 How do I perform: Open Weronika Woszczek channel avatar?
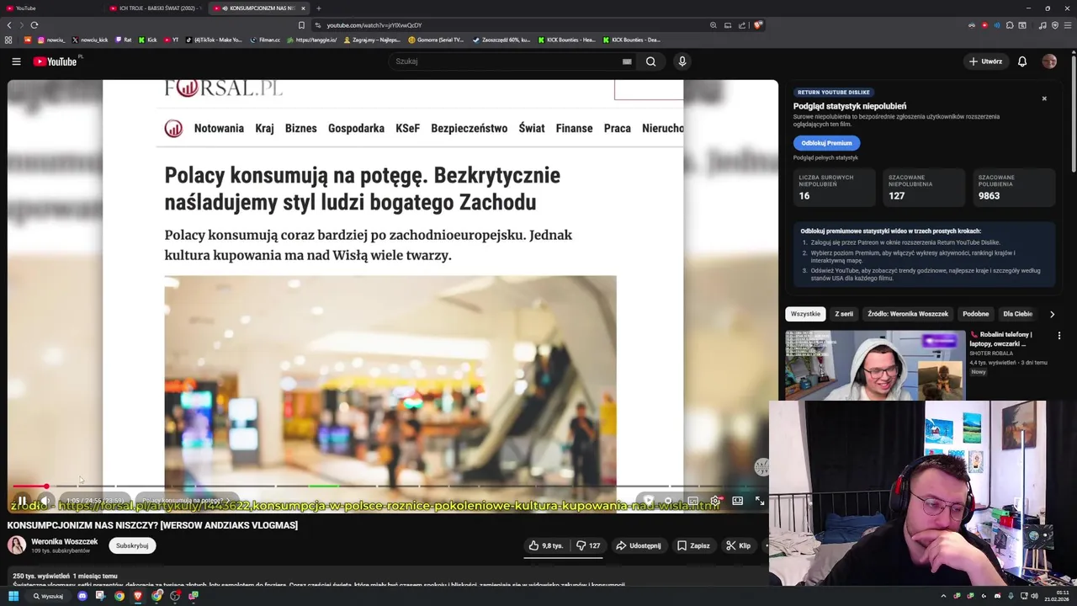[17, 545]
